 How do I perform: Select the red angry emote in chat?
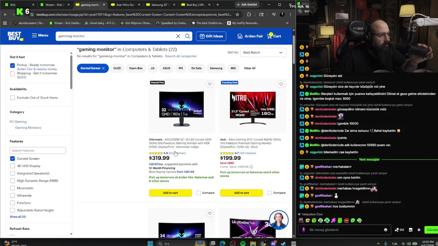[x=346, y=220]
